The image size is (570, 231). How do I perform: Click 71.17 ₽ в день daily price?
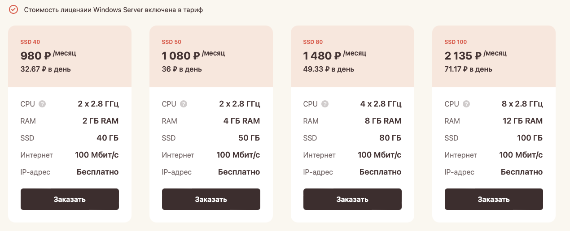468,69
